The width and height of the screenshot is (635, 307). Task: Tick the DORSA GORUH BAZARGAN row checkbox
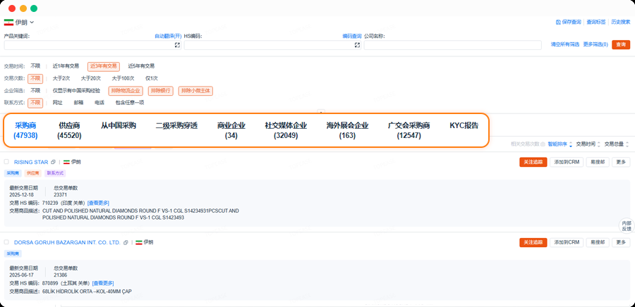7,242
